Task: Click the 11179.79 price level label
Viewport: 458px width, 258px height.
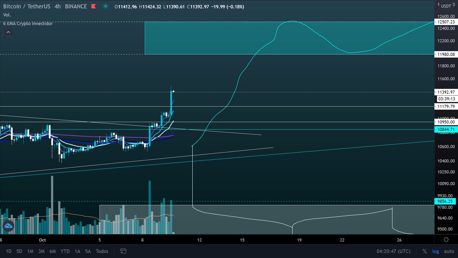Action: (446, 106)
